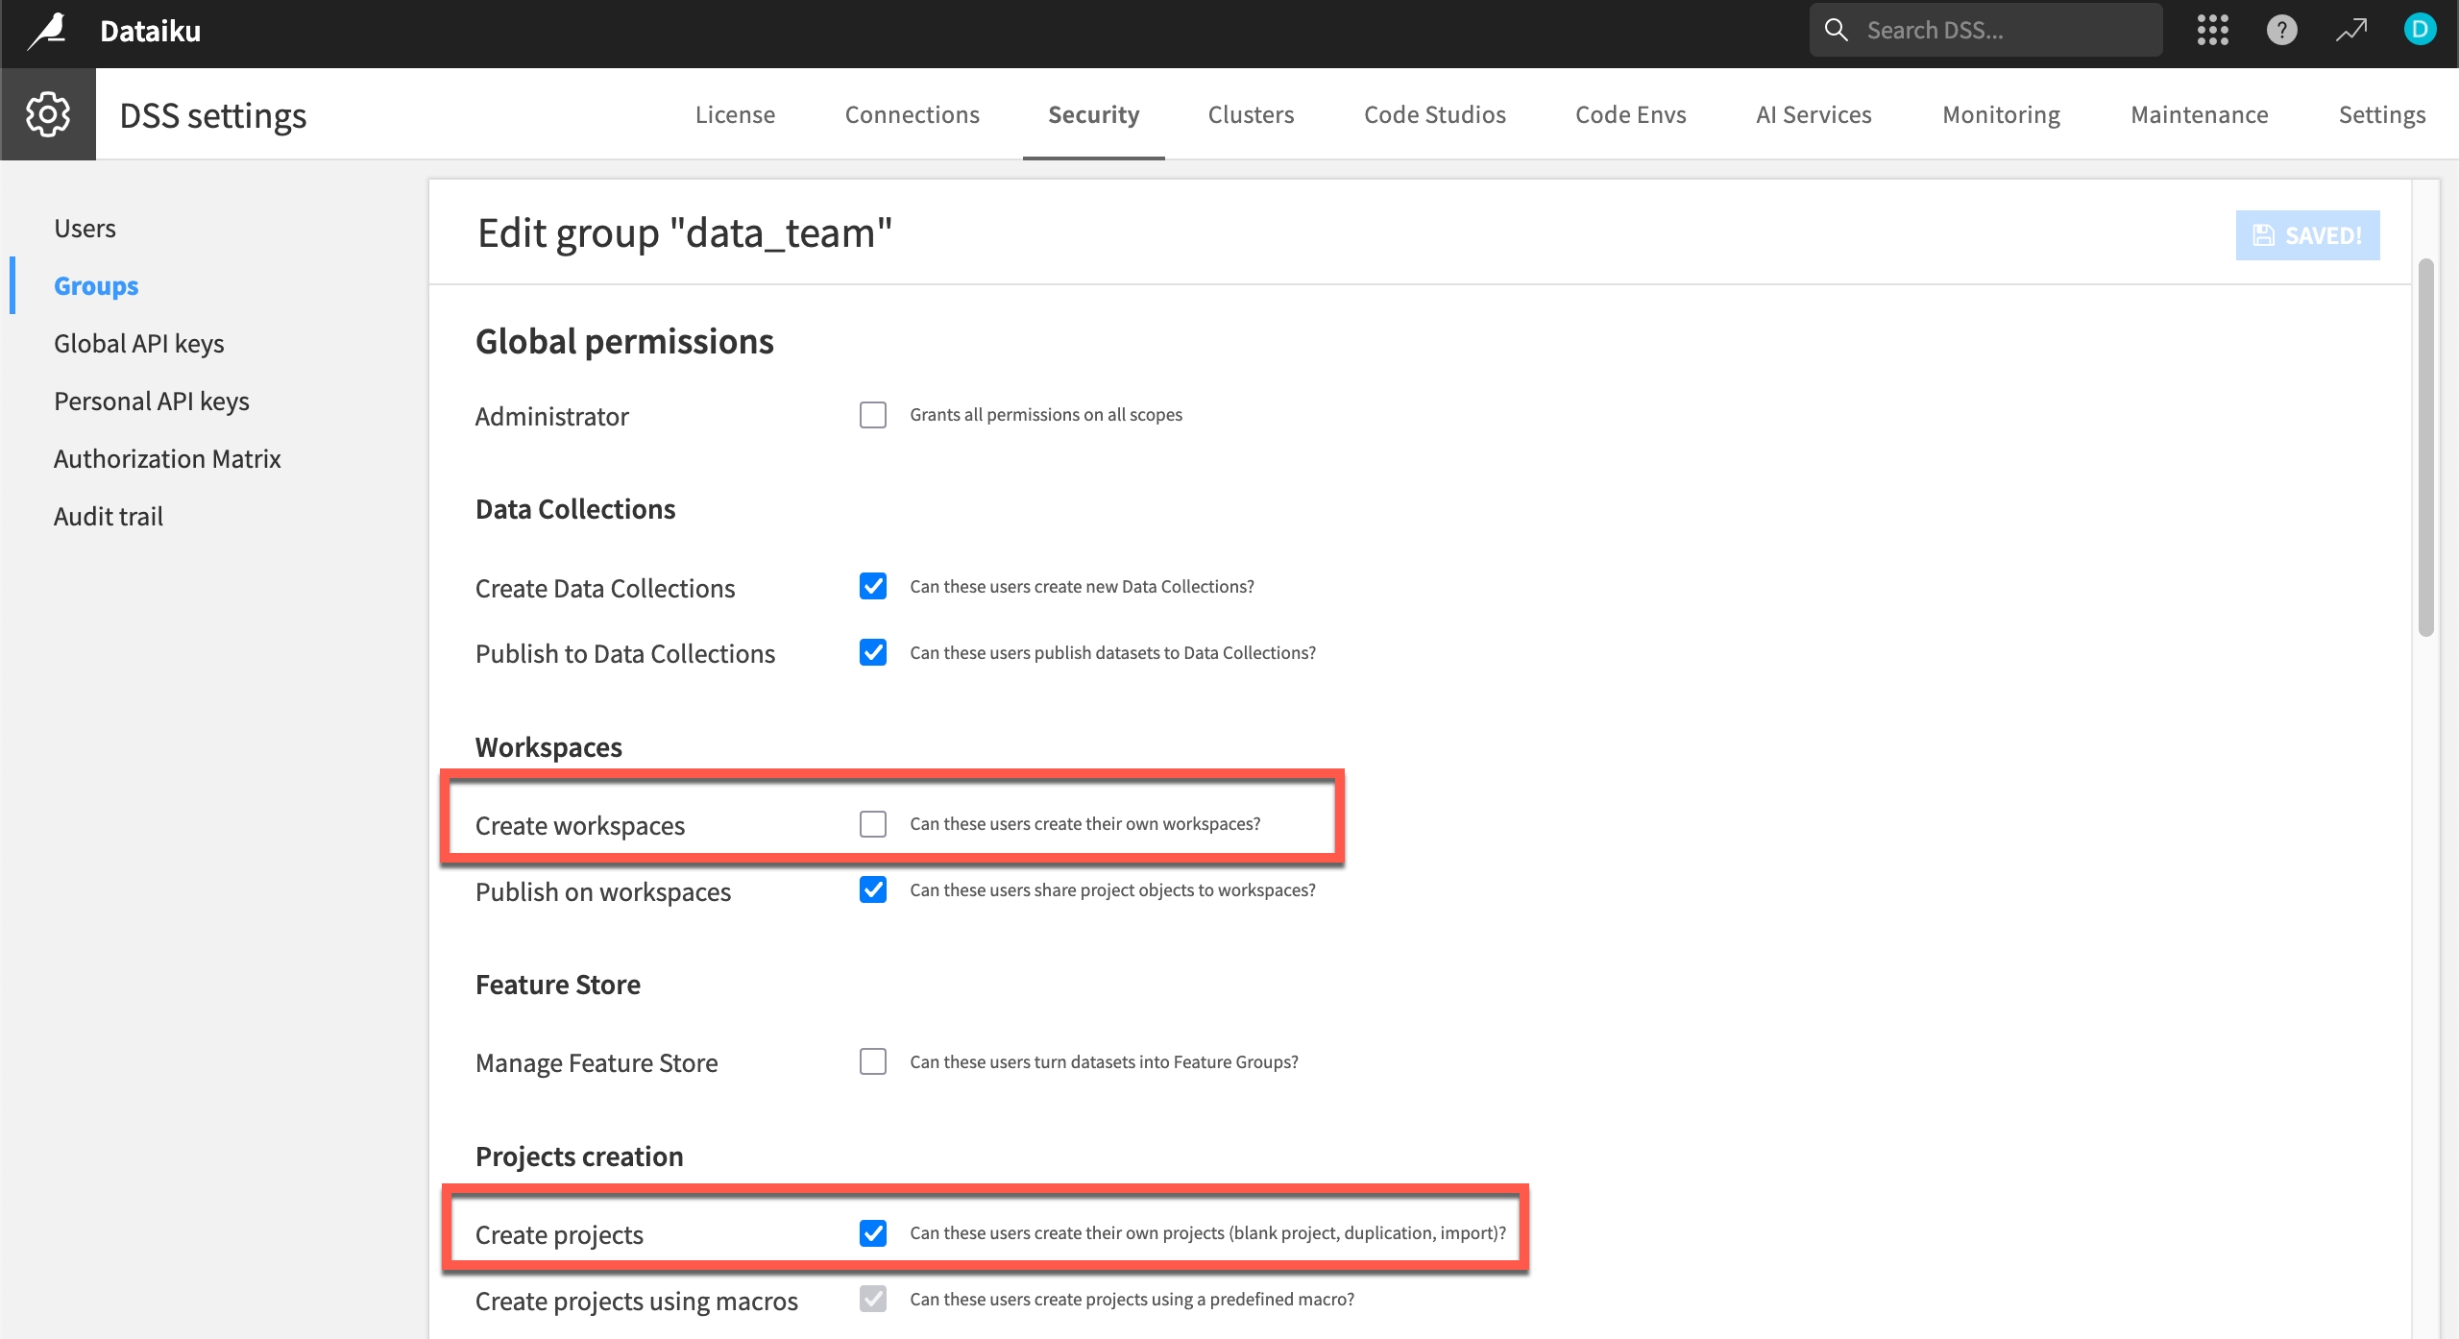Open the Authorization Matrix page
The image size is (2459, 1339).
pos(167,459)
